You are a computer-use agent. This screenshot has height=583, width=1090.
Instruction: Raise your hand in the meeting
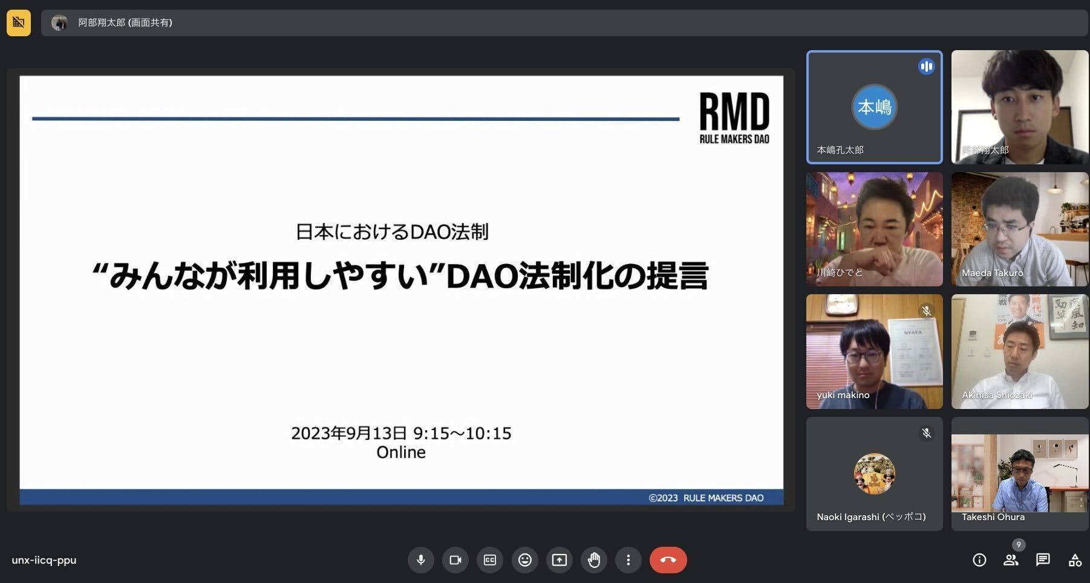pos(594,560)
